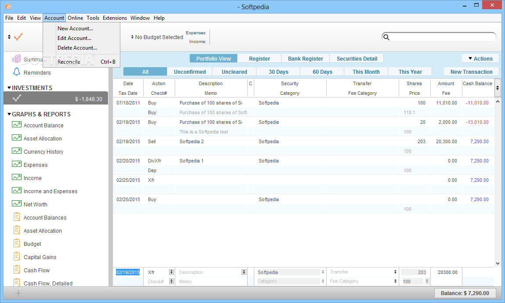Image resolution: width=505 pixels, height=303 pixels.
Task: Click the Net Worth graph icon
Action: (x=17, y=204)
